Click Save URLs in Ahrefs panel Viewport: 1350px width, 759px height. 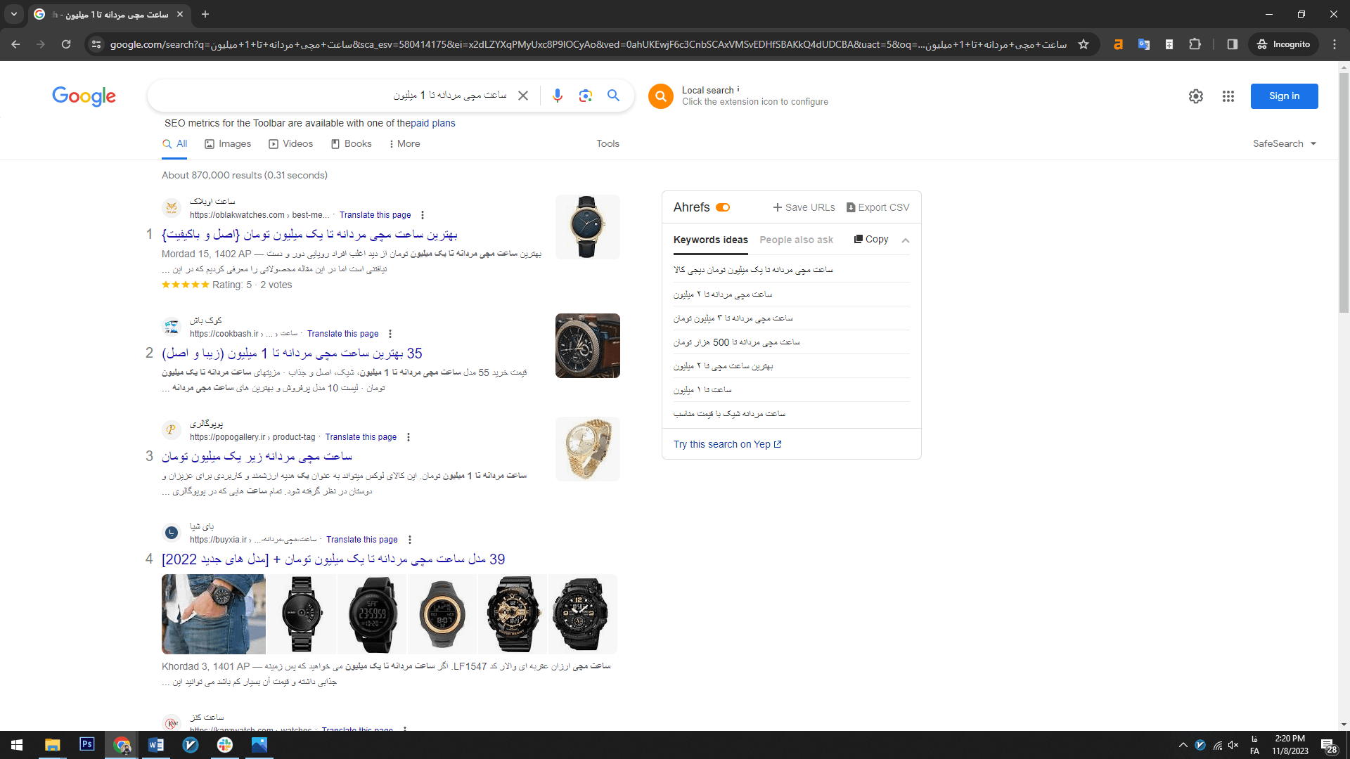pos(804,207)
